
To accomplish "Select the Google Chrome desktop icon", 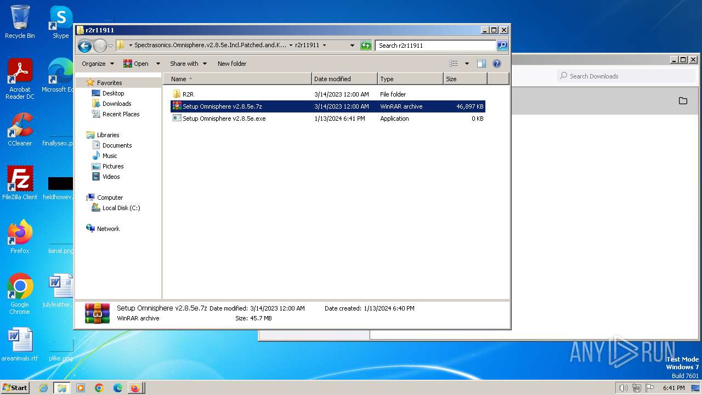I will (x=20, y=294).
